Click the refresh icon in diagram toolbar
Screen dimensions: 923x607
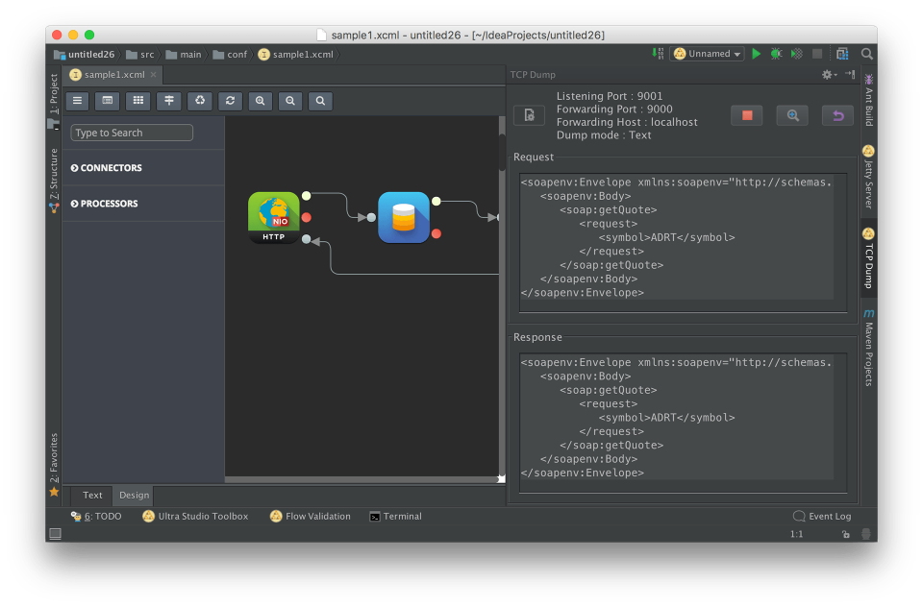230,101
